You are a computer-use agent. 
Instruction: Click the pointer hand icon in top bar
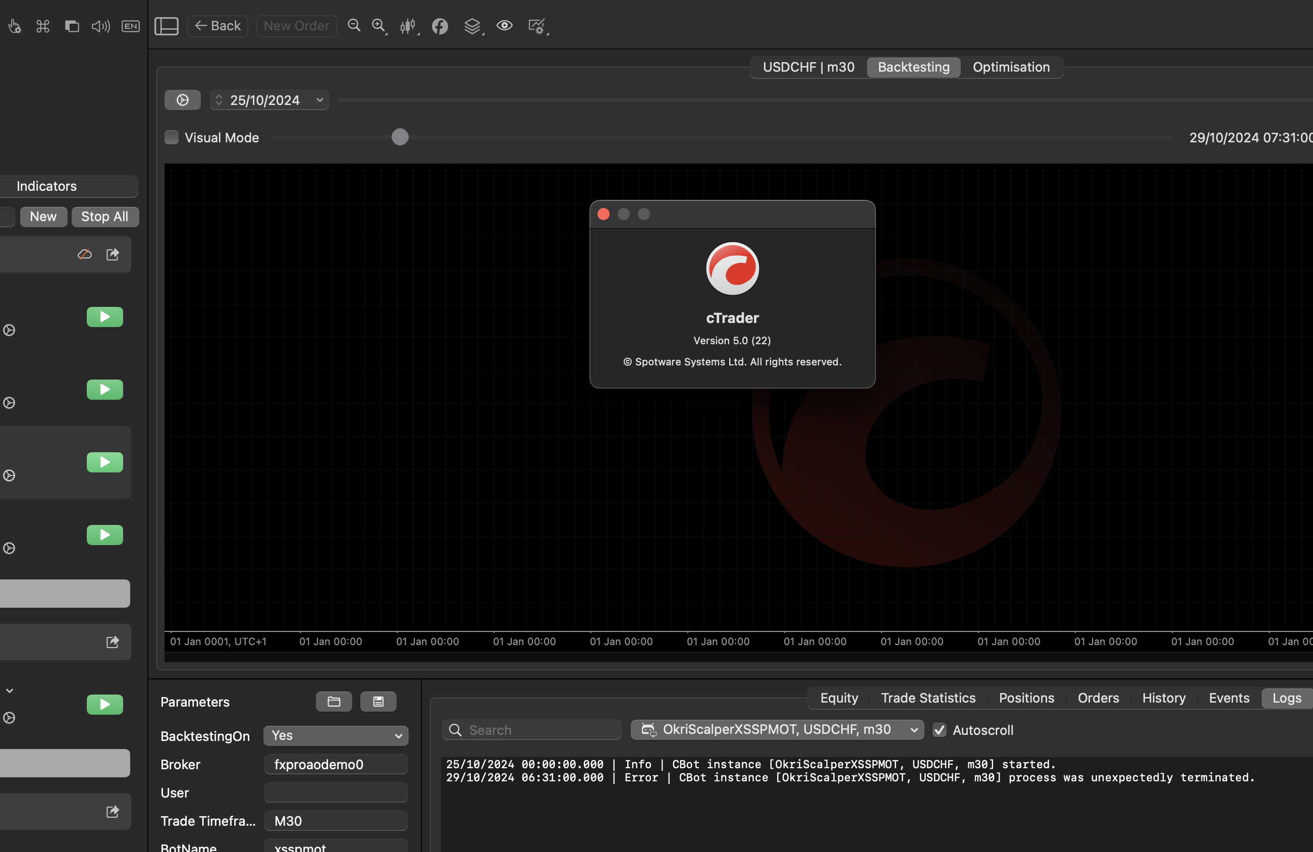coord(15,26)
